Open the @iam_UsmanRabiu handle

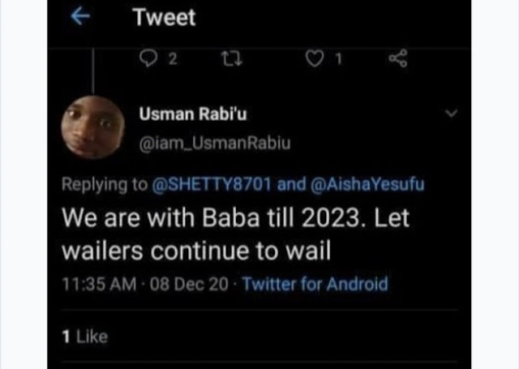point(215,144)
